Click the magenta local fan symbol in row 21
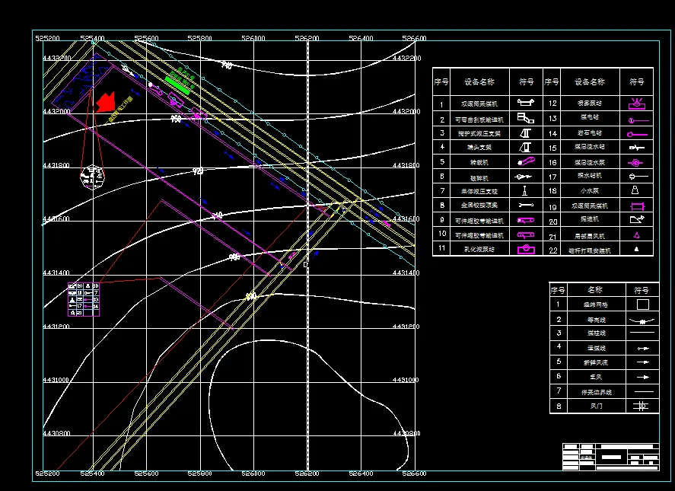This screenshot has width=675, height=491. (x=637, y=235)
